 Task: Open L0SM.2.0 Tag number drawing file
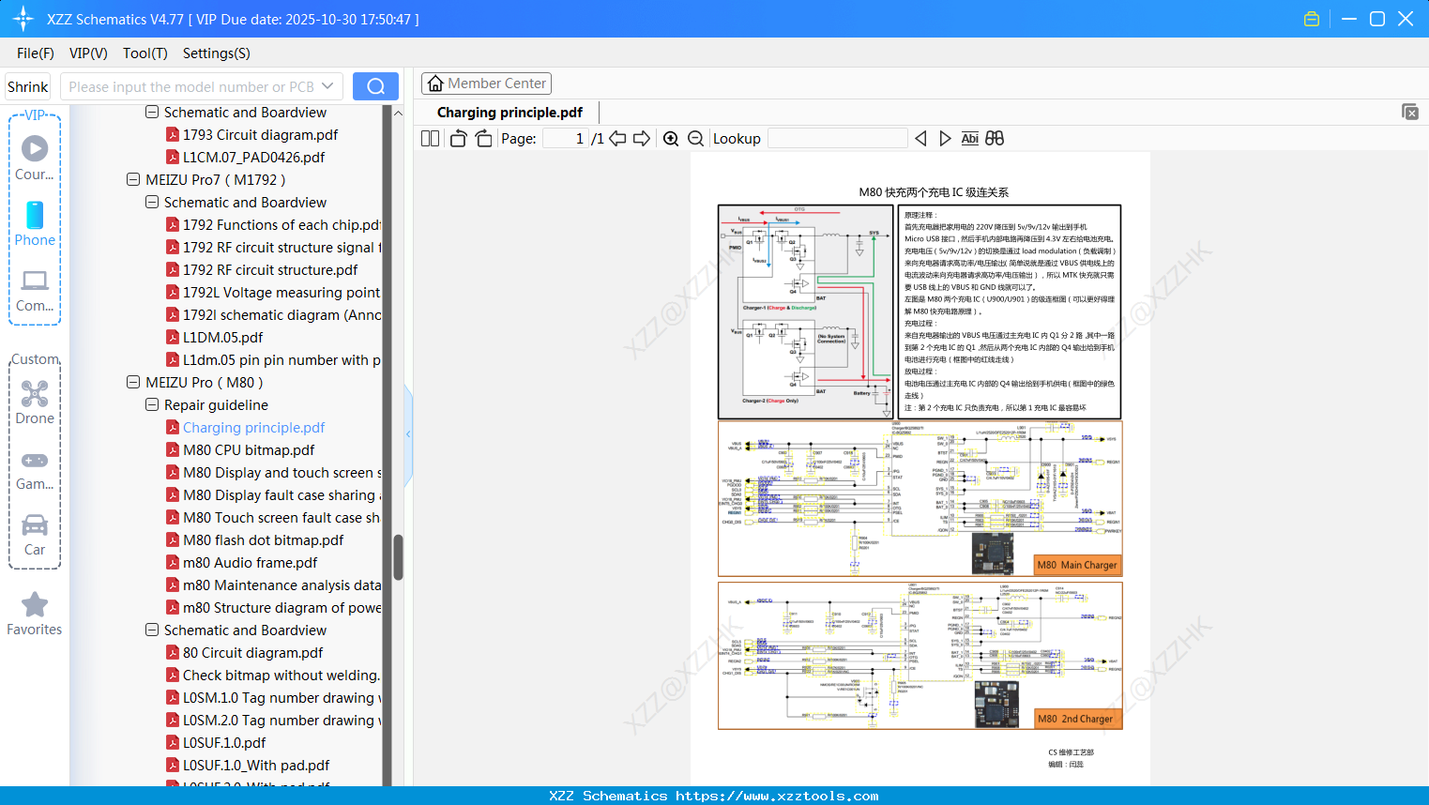pyautogui.click(x=273, y=721)
